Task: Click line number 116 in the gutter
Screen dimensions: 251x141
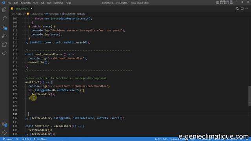Action: click(15, 54)
